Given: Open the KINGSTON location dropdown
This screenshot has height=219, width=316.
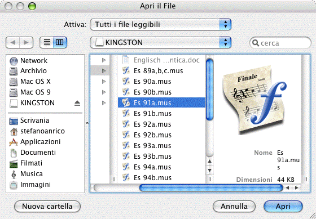Looking at the screenshot, I should (161, 42).
